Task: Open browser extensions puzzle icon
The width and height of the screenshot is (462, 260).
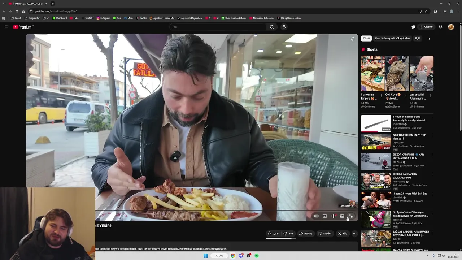Action: click(x=435, y=11)
